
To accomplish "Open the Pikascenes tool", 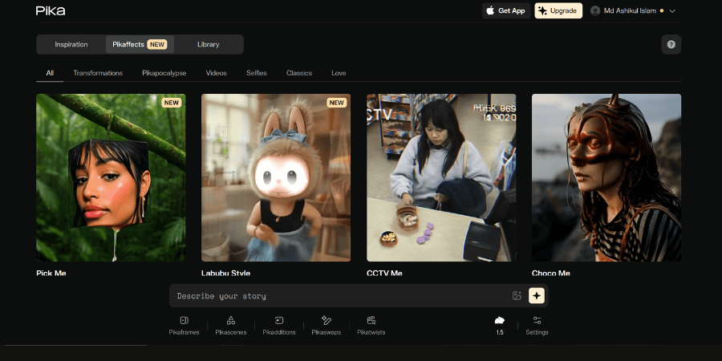I will [230, 325].
